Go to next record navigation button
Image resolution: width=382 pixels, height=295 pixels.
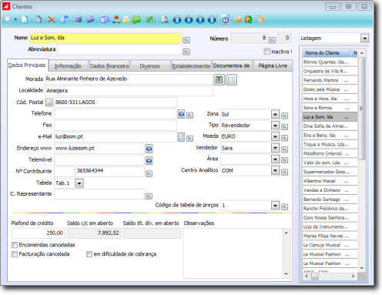pyautogui.click(x=200, y=20)
